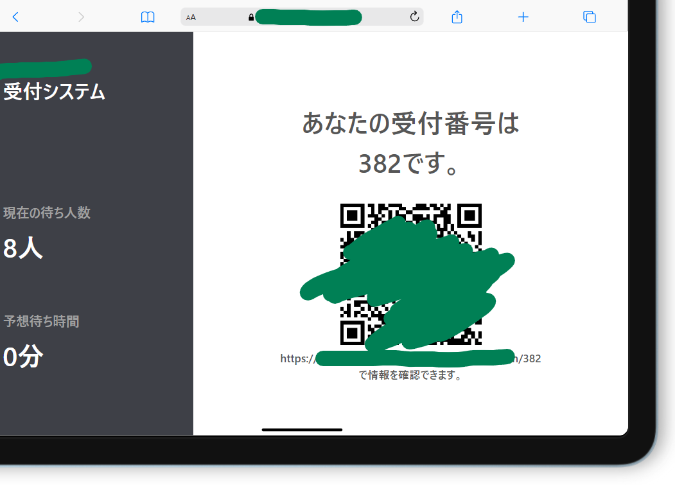Tap the Safari back arrow
Viewport: 675px width, 485px height.
[x=15, y=17]
